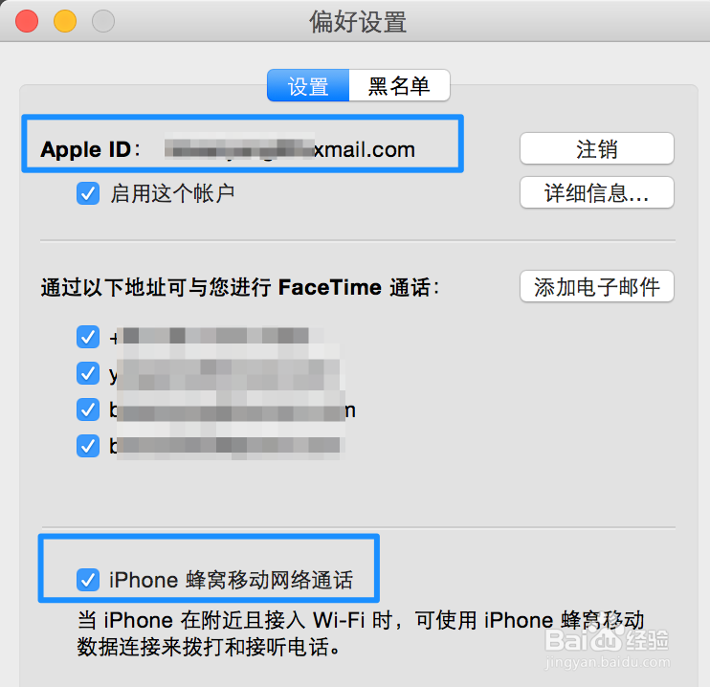Viewport: 710px width, 687px height.
Task: Click the 偏好设置 window title
Action: 358,22
